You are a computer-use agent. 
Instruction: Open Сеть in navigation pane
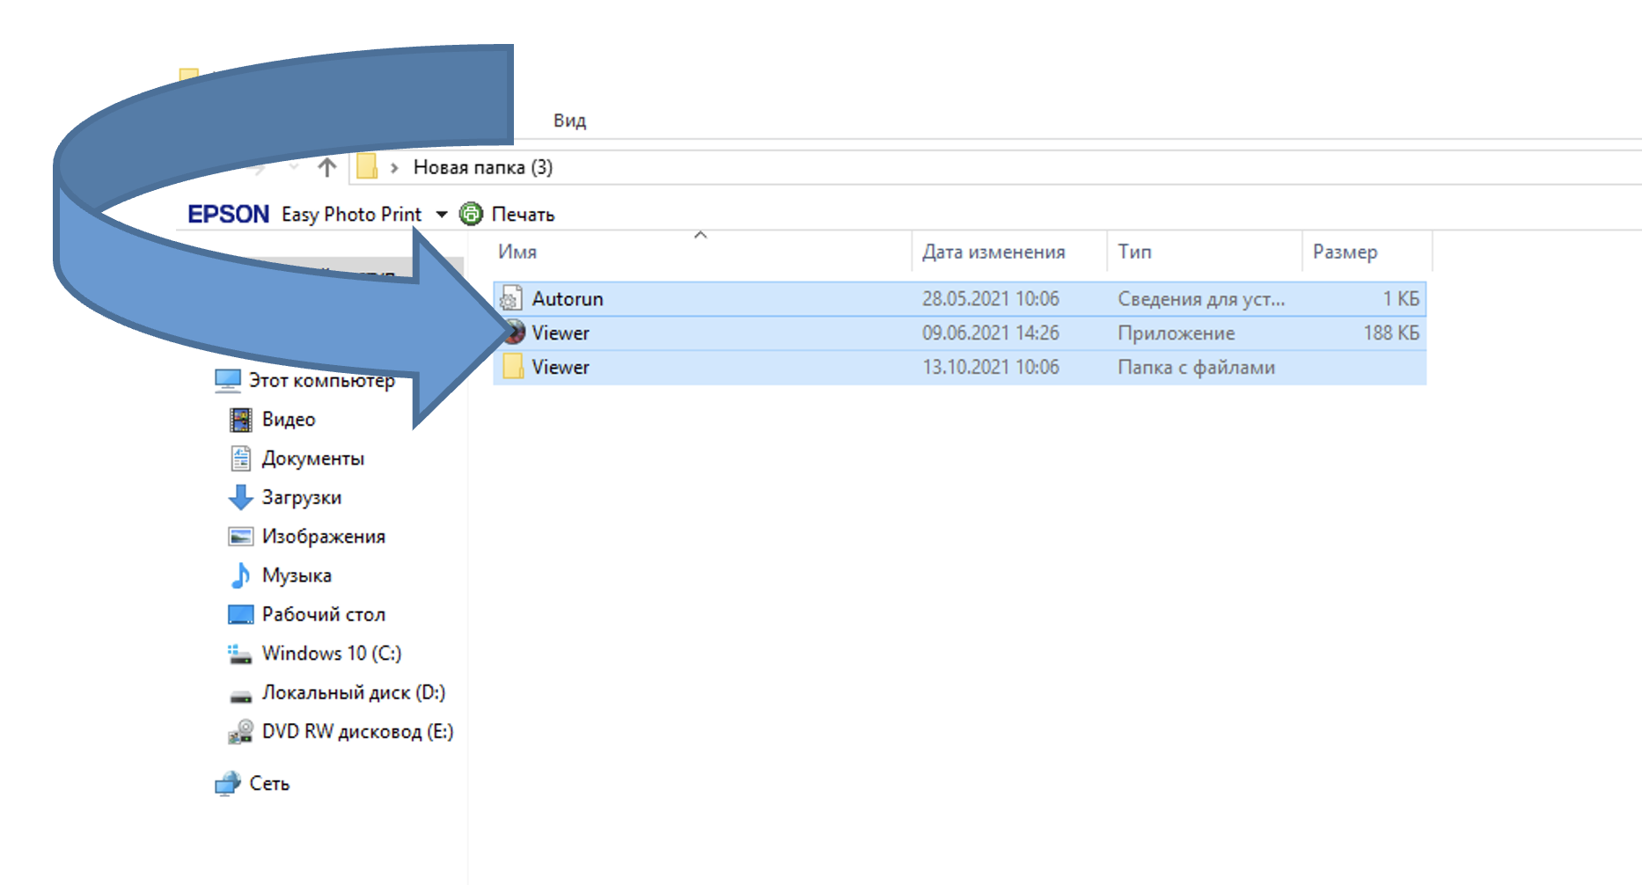268,784
